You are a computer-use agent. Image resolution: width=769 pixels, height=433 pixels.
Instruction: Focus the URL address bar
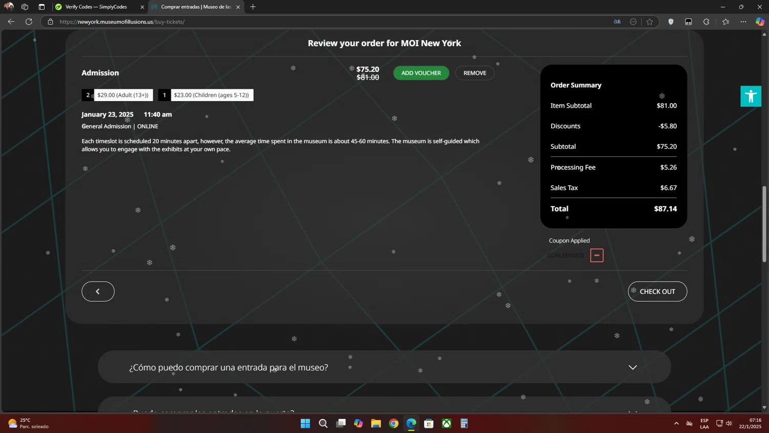328,22
